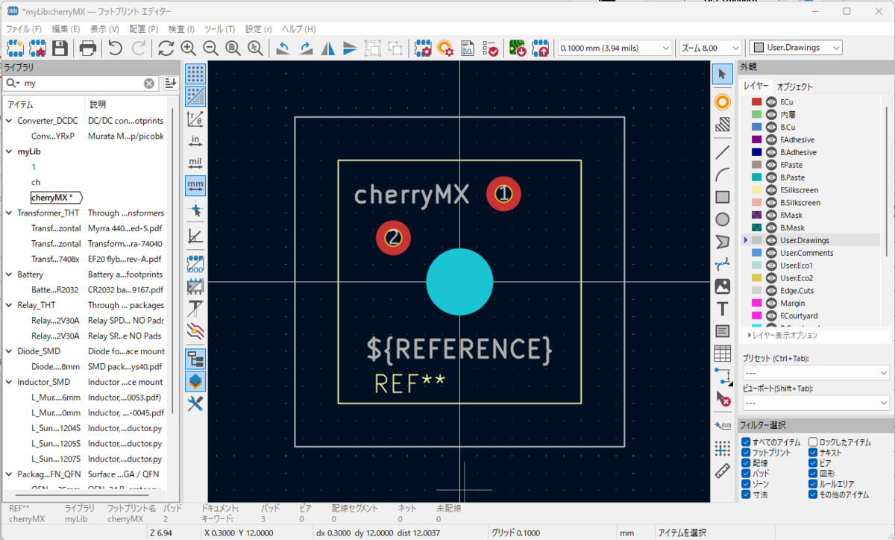895x540 pixels.
Task: Open the 編集 (E) menu
Action: [66, 29]
